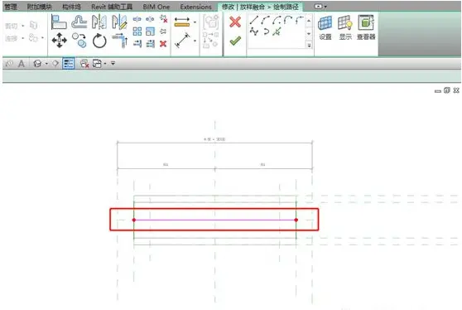Click the left EQ dimension label
Screen dimensions: 462x310
166,165
